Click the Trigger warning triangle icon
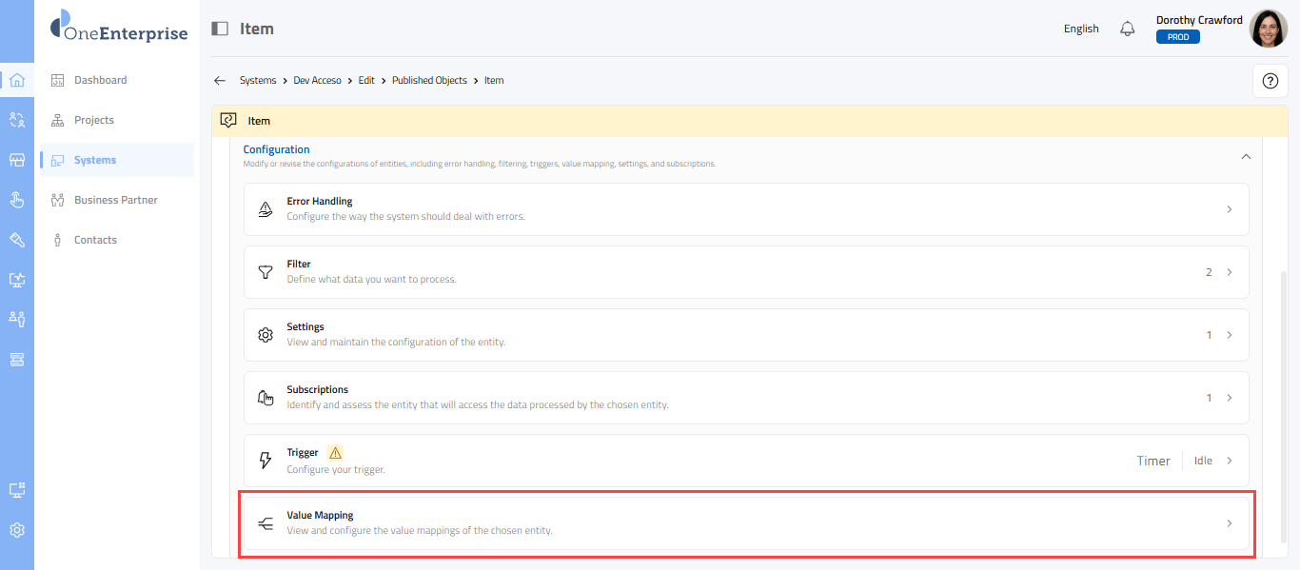Viewport: 1300px width, 570px height. tap(334, 453)
